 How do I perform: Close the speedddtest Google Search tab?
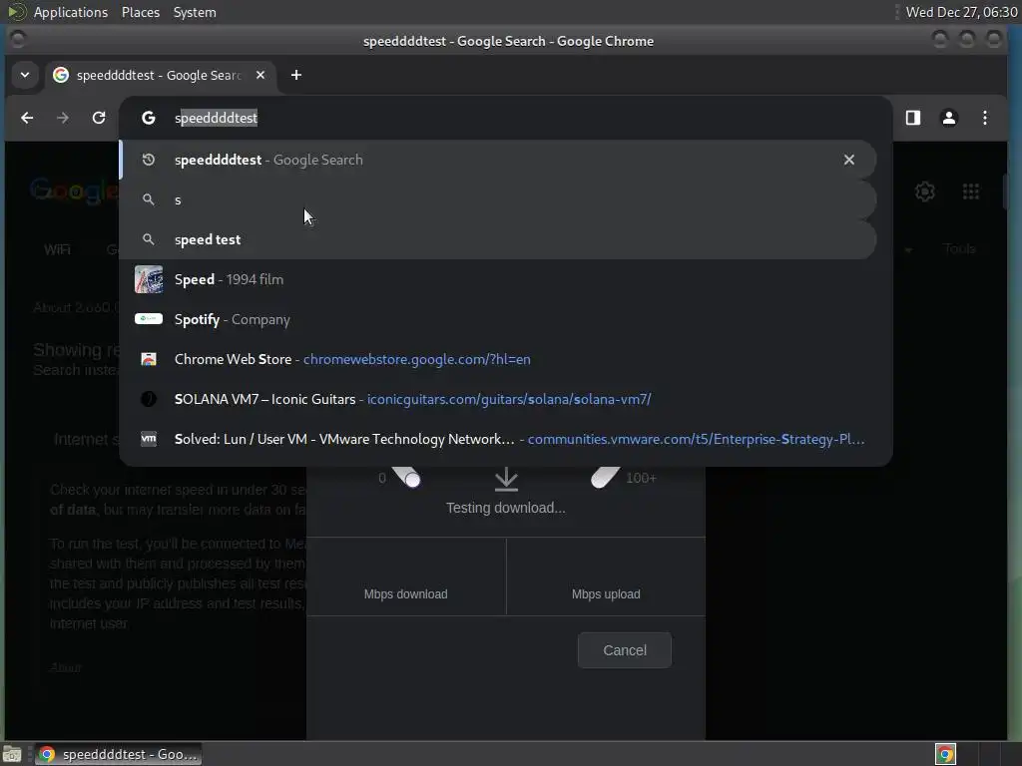click(260, 75)
